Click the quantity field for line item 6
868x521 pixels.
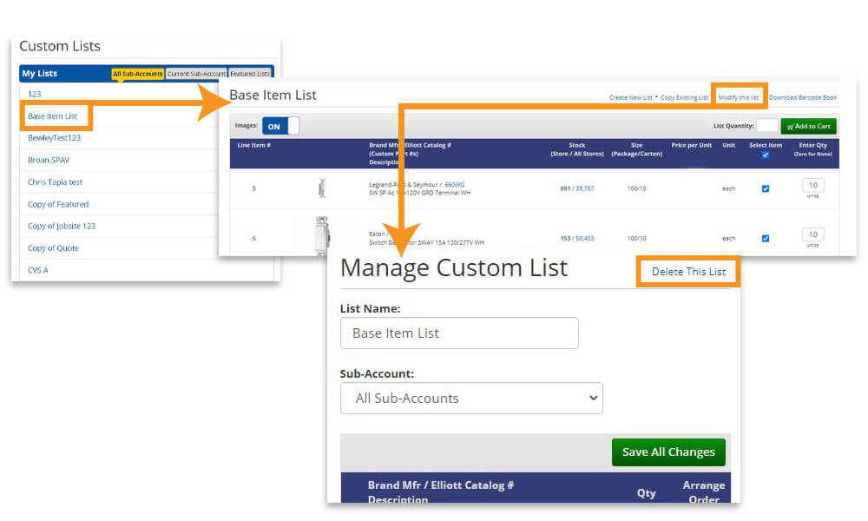tap(813, 234)
